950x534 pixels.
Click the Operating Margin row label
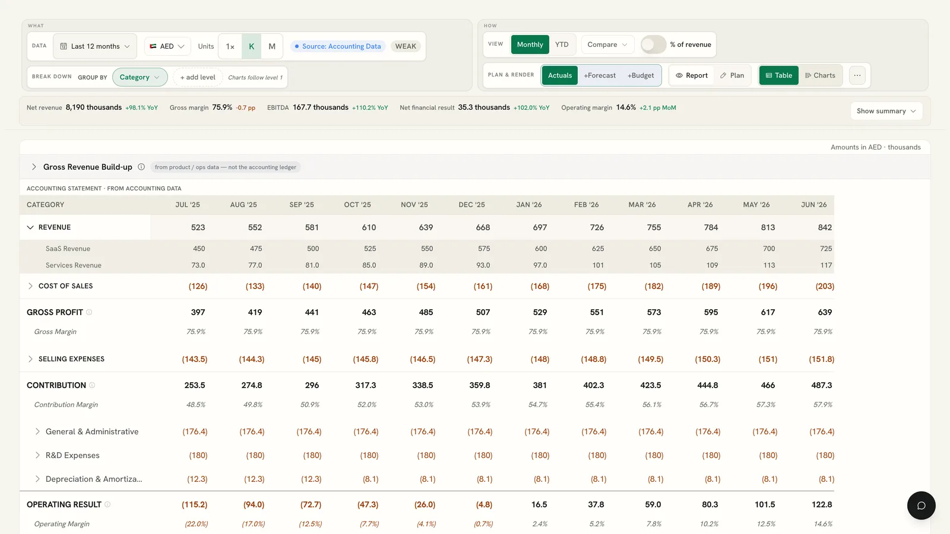pos(62,524)
